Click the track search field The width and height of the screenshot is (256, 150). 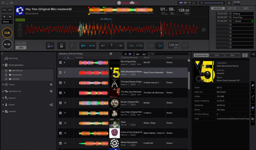[169, 54]
